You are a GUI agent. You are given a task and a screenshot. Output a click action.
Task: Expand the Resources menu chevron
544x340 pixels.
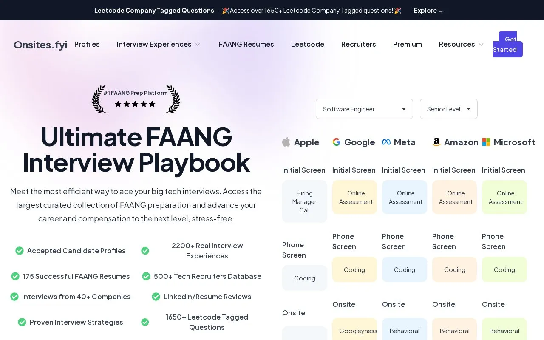pos(481,45)
